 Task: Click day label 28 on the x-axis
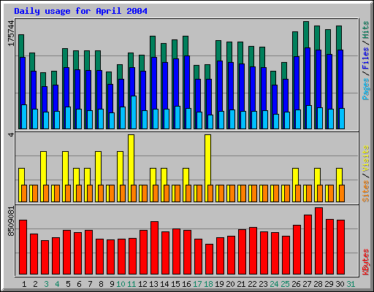pyautogui.click(x=318, y=284)
